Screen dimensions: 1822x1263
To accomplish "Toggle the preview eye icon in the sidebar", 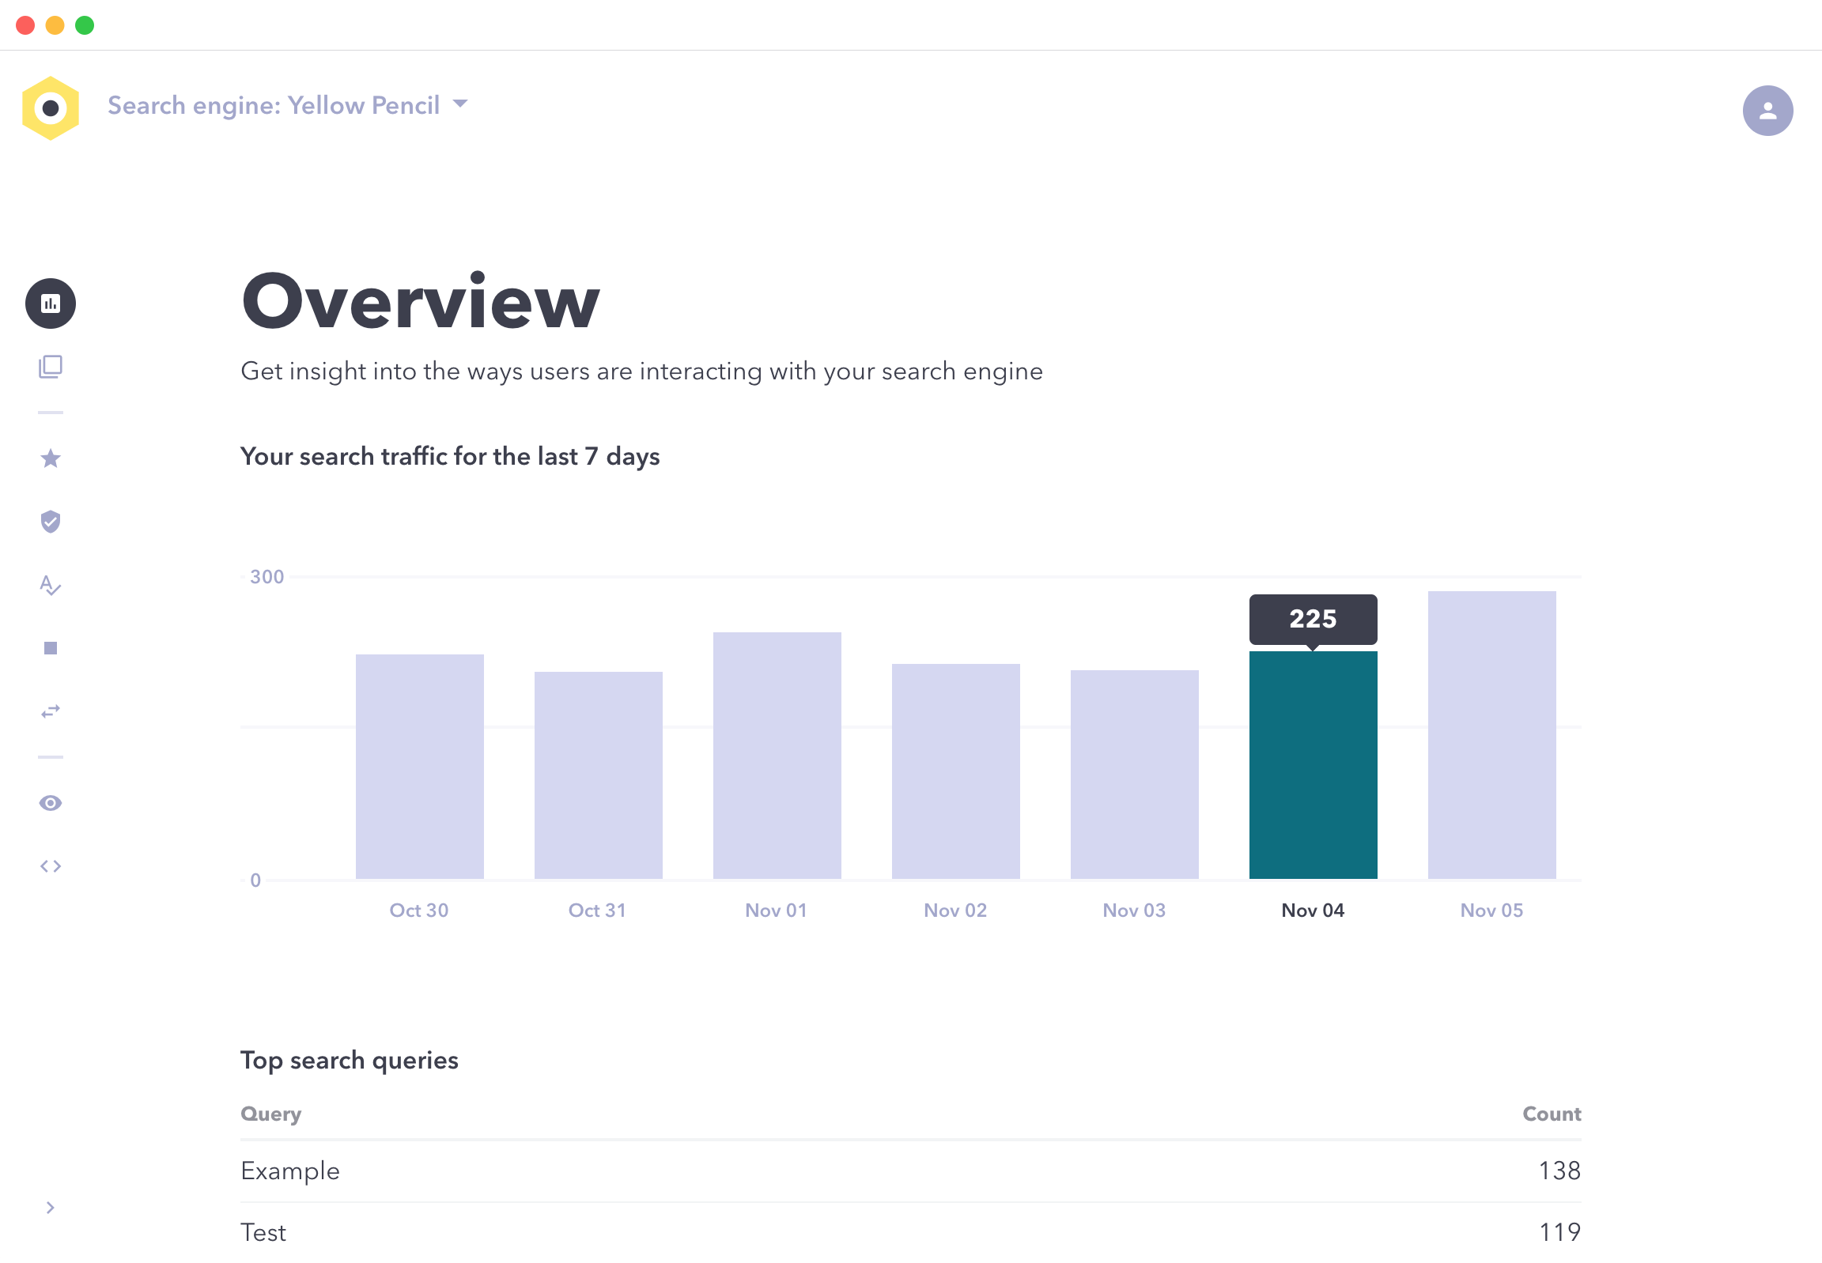I will [x=50, y=802].
